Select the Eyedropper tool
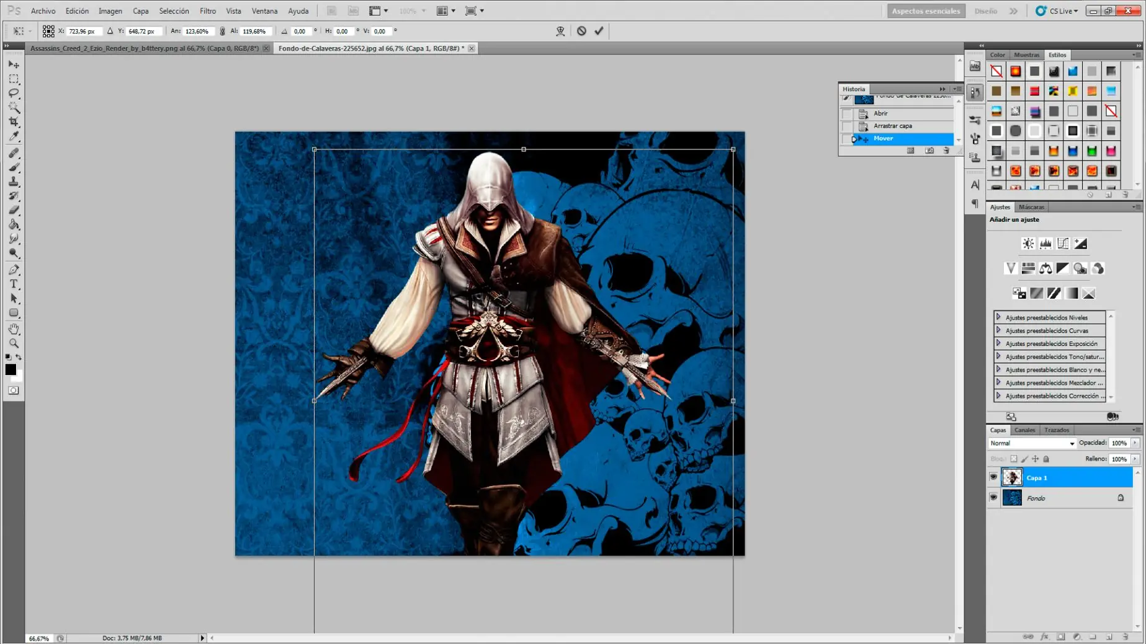 tap(14, 136)
